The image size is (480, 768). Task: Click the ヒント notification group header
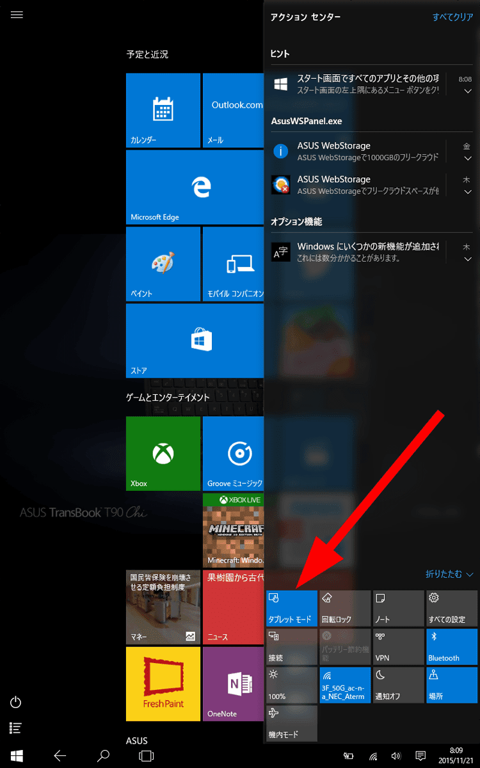[x=280, y=54]
